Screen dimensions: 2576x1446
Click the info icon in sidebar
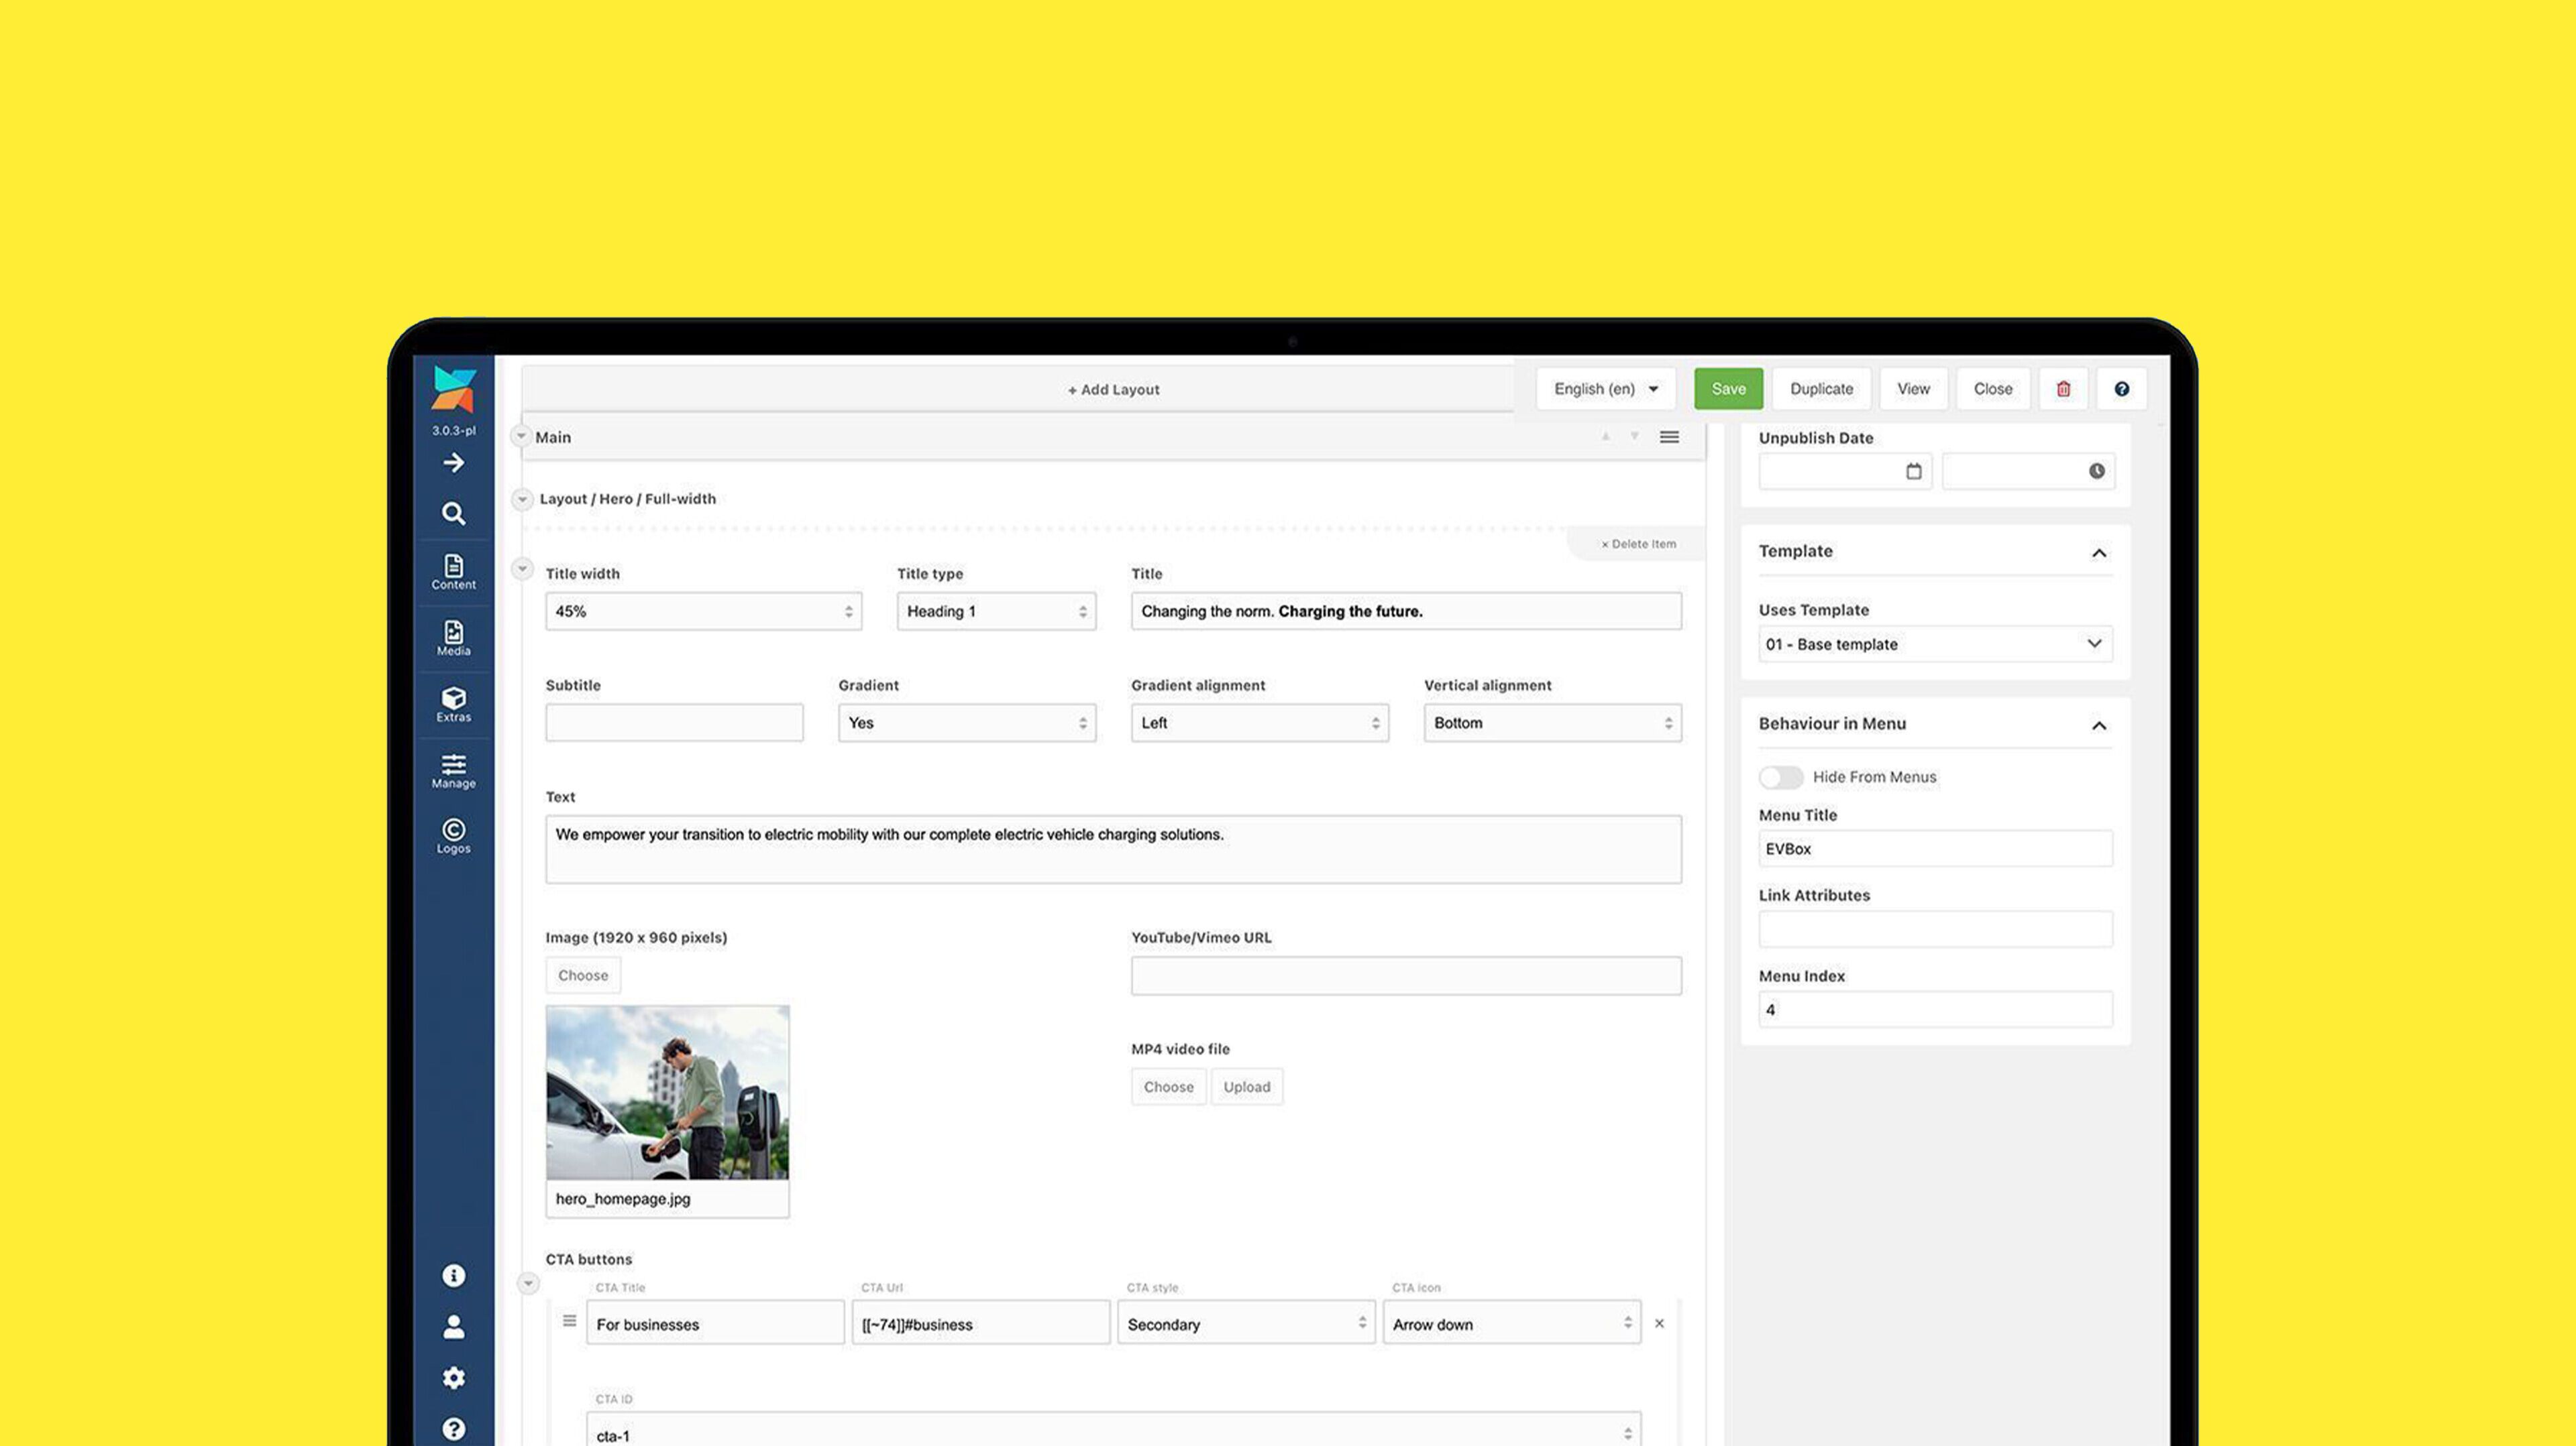coord(453,1275)
